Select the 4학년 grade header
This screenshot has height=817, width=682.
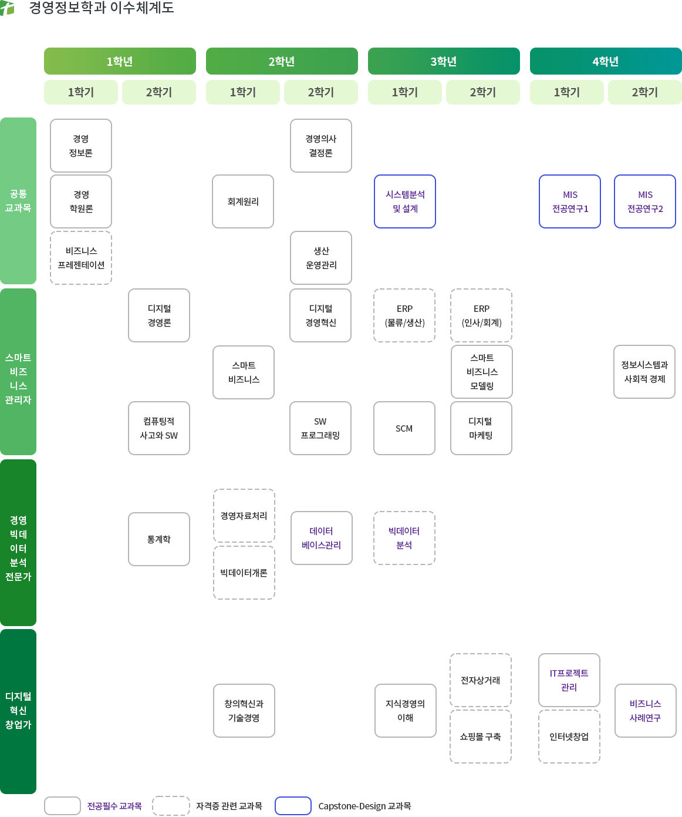coord(606,61)
